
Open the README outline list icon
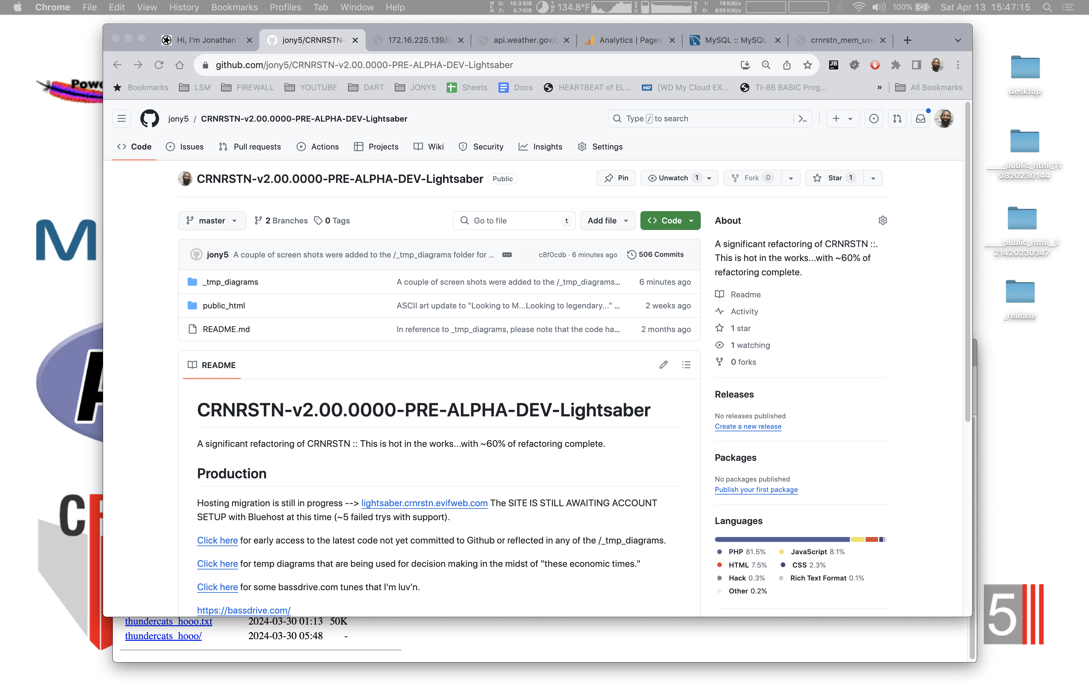pyautogui.click(x=686, y=365)
